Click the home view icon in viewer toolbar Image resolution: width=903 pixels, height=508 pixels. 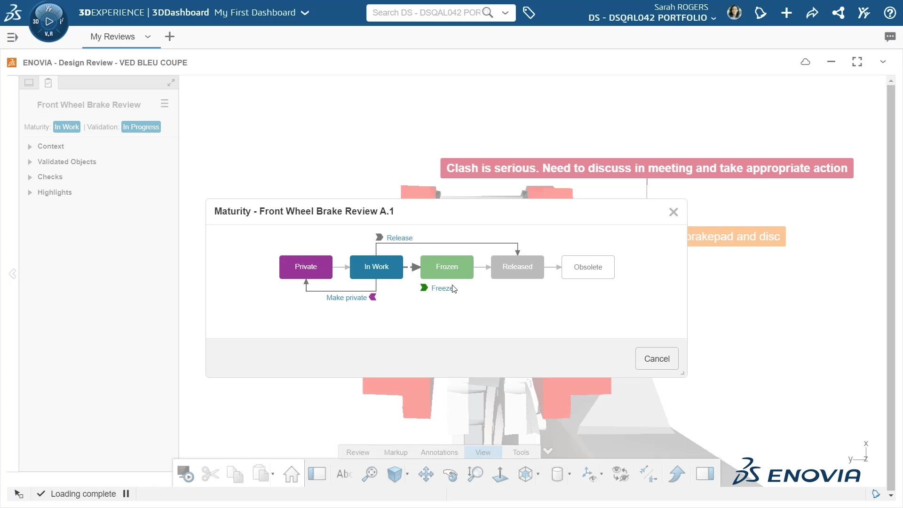(291, 474)
